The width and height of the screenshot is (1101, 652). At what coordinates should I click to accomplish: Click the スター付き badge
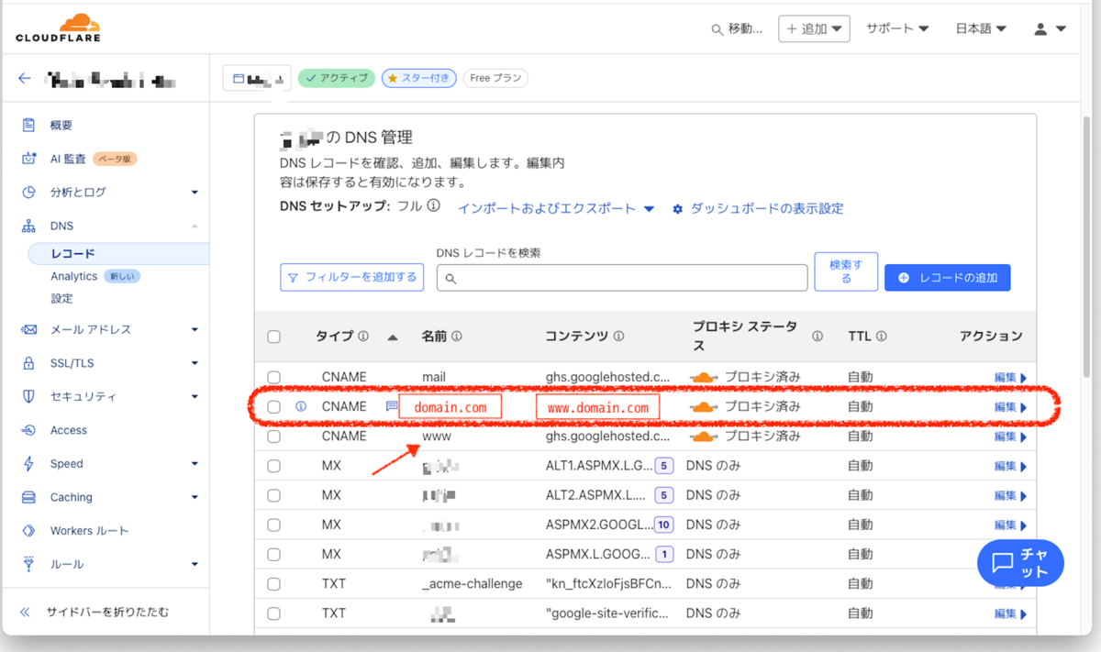pyautogui.click(x=419, y=78)
